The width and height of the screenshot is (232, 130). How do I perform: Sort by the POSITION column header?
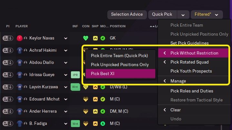click(118, 26)
